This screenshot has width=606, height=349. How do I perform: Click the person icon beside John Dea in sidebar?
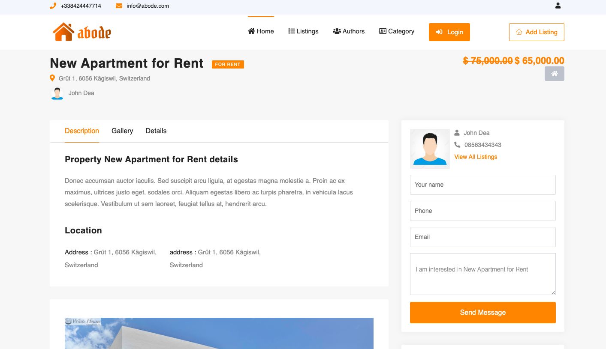pyautogui.click(x=457, y=133)
